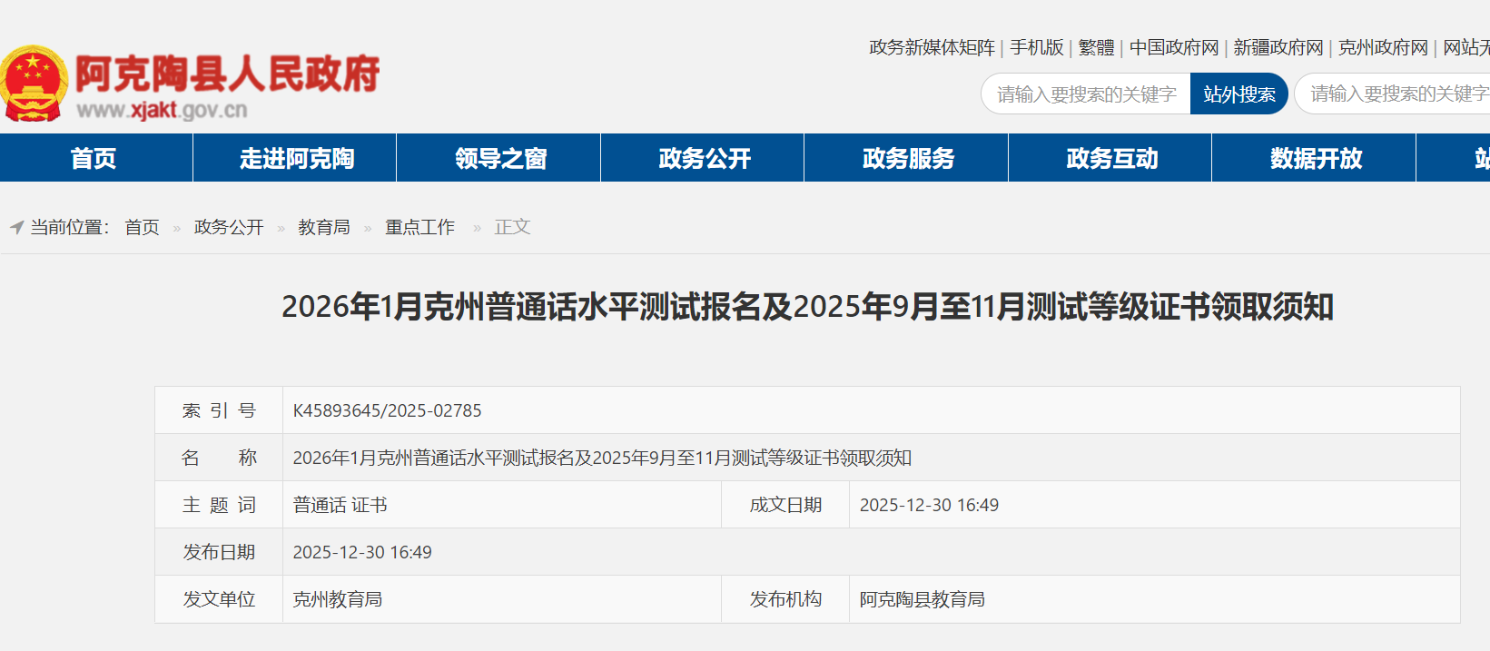This screenshot has width=1490, height=651.
Task: Visit the 中国政府网 link
Action: tap(1174, 47)
